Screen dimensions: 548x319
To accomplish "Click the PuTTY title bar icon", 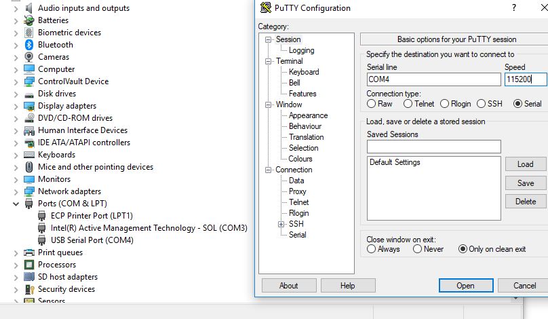I will [x=266, y=7].
